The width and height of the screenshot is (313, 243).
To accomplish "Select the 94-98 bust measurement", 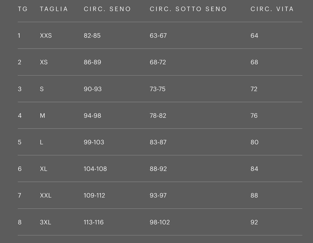I will click(x=92, y=116).
